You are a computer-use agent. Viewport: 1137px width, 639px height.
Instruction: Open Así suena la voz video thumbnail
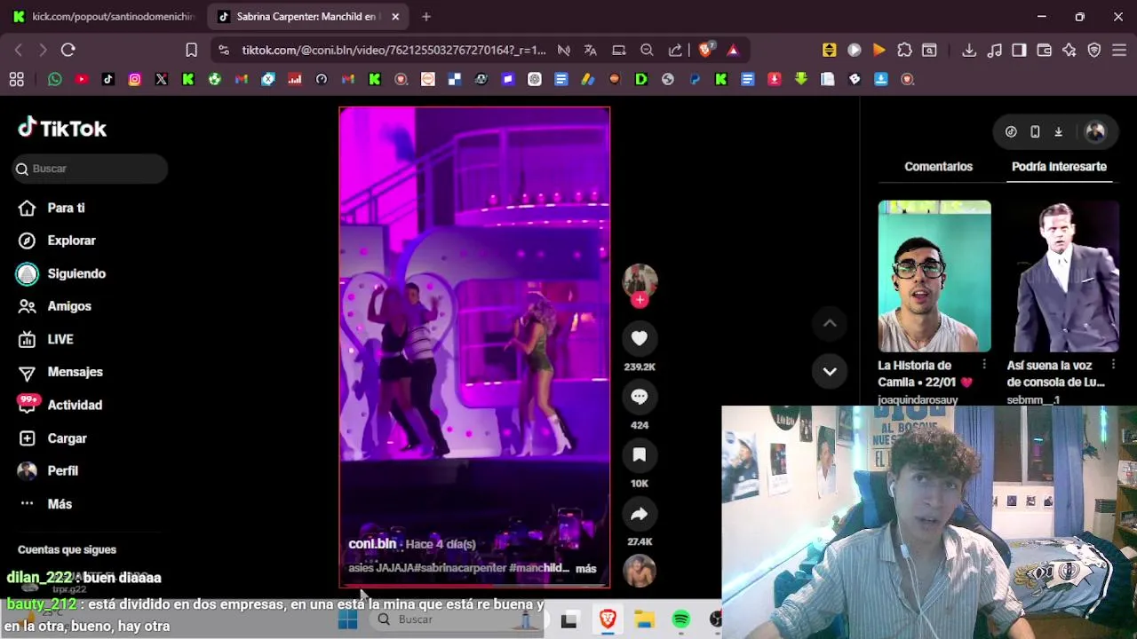1063,276
